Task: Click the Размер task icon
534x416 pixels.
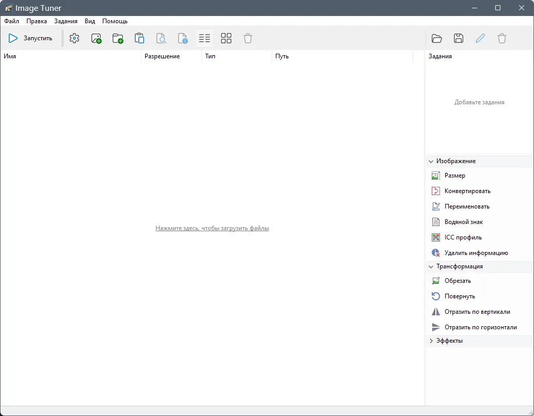Action: tap(435, 175)
